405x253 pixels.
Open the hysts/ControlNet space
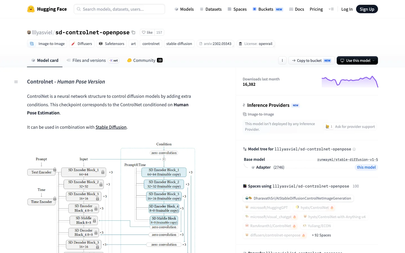point(314,207)
